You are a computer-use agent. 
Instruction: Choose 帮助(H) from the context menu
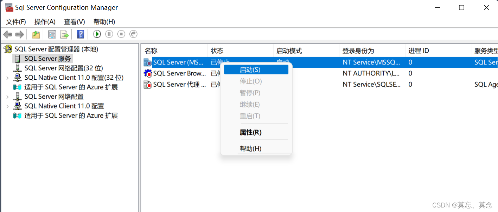pos(256,148)
